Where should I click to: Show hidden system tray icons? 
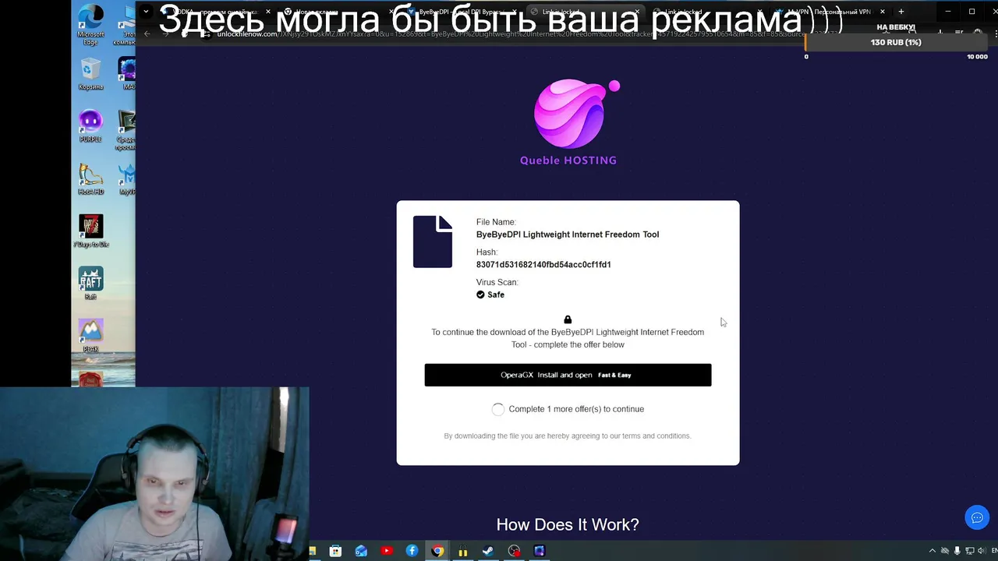pos(932,551)
